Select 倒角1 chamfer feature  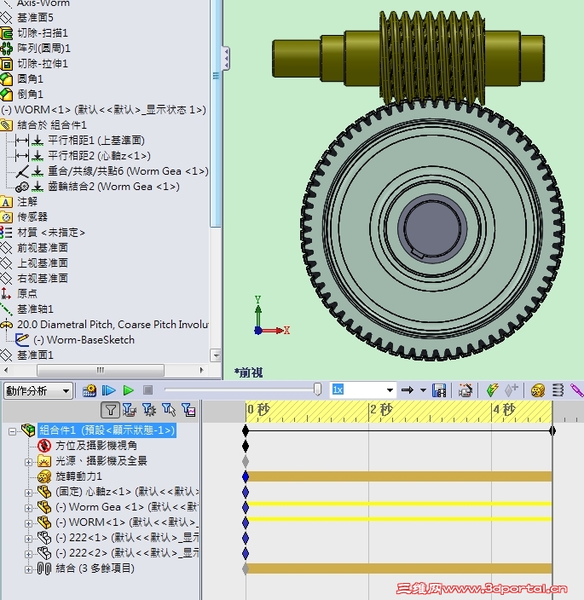coord(30,95)
